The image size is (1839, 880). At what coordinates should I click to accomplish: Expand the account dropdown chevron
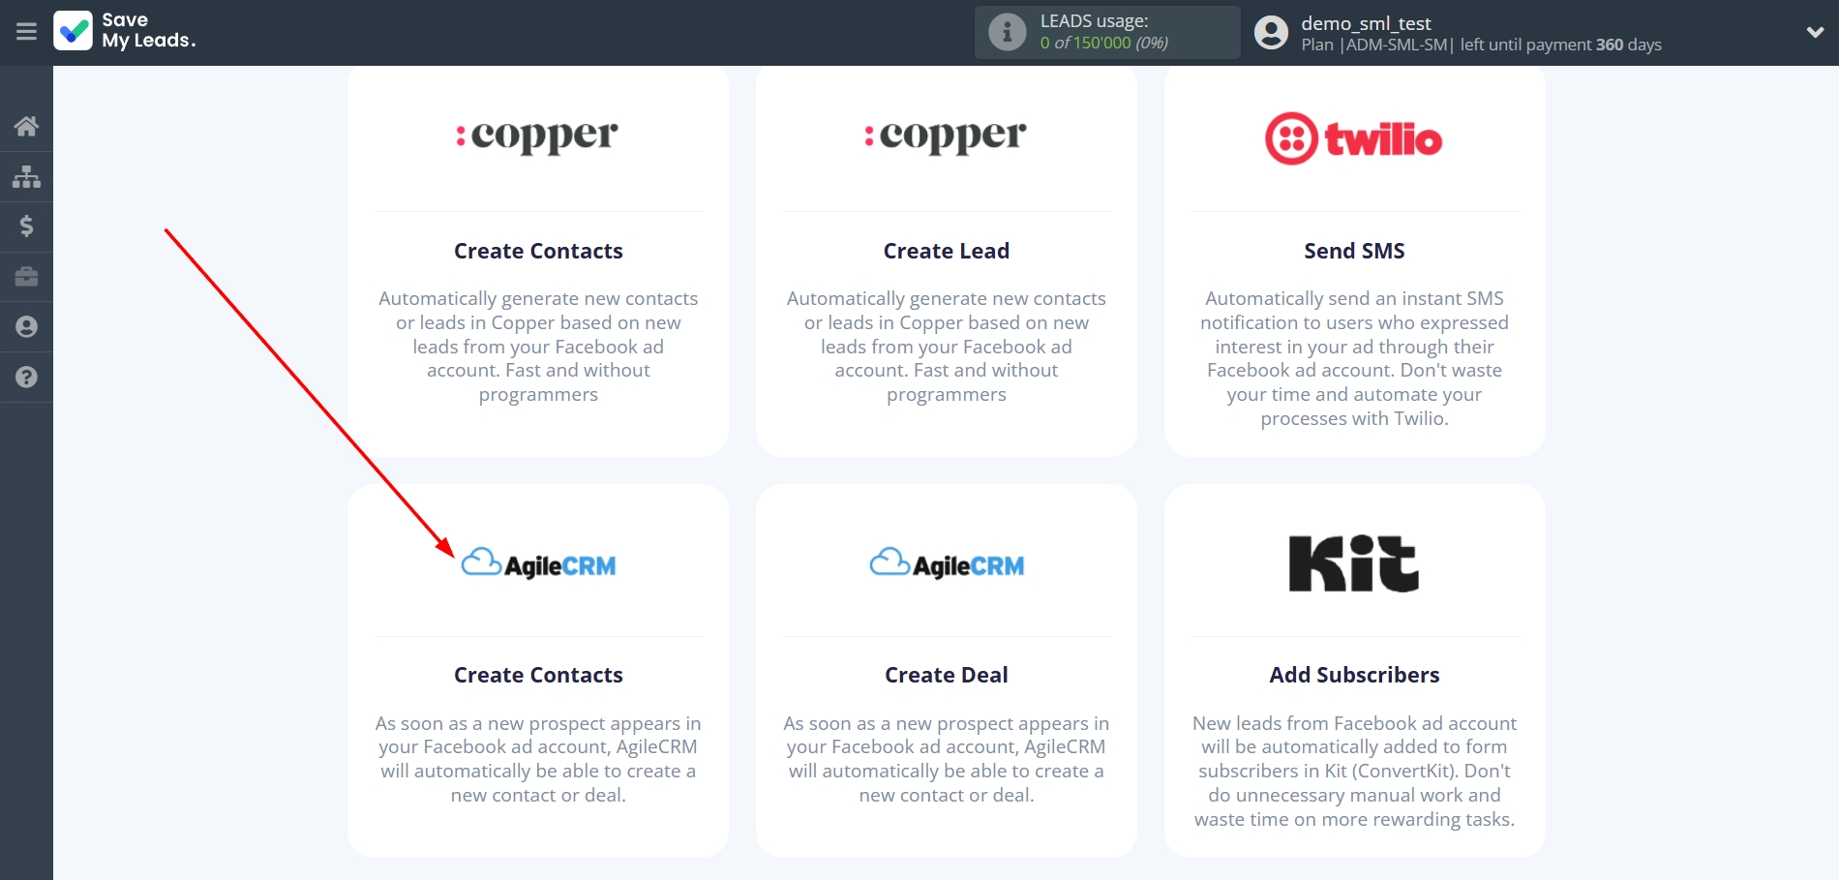(1815, 32)
